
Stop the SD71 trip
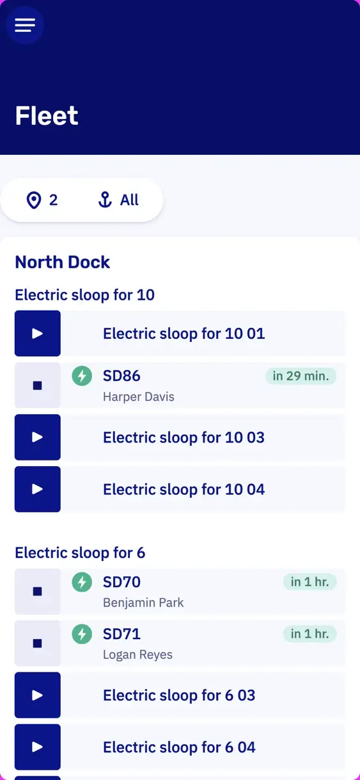38,644
